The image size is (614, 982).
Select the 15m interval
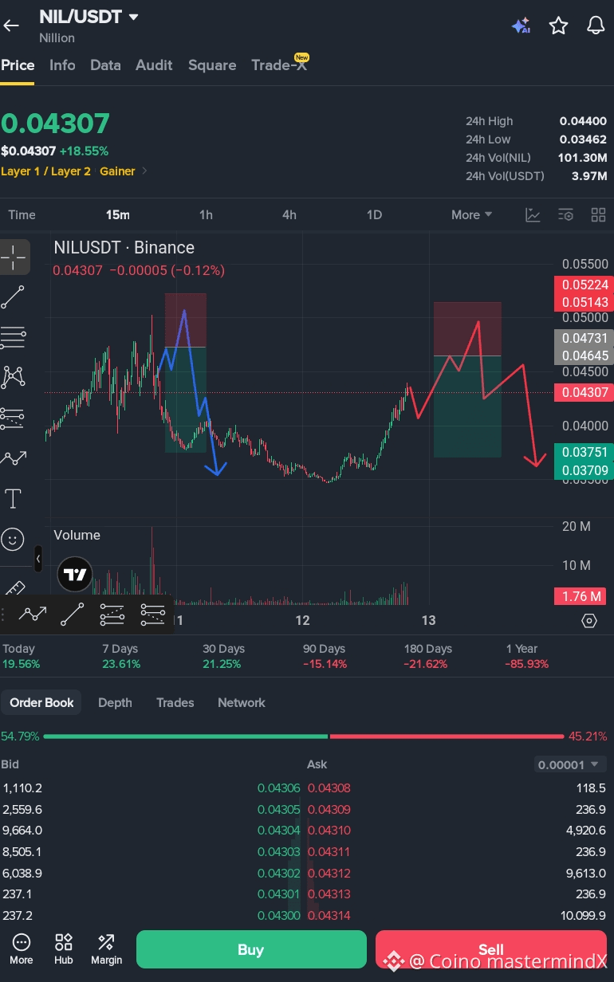(x=118, y=214)
